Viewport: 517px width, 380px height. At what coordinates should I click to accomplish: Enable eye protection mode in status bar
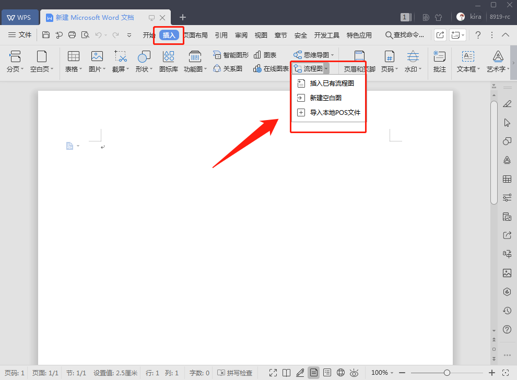pyautogui.click(x=354, y=373)
